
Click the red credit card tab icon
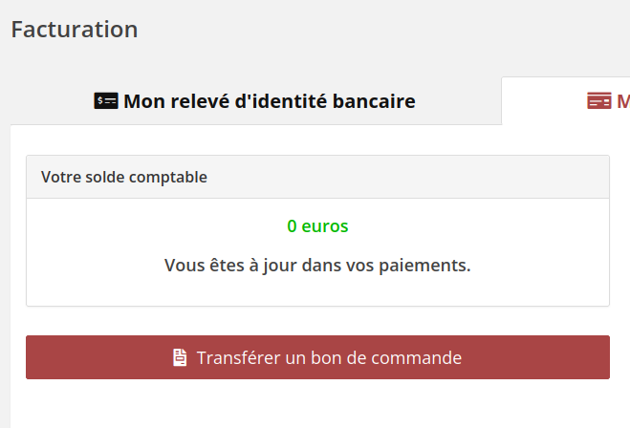(x=599, y=100)
